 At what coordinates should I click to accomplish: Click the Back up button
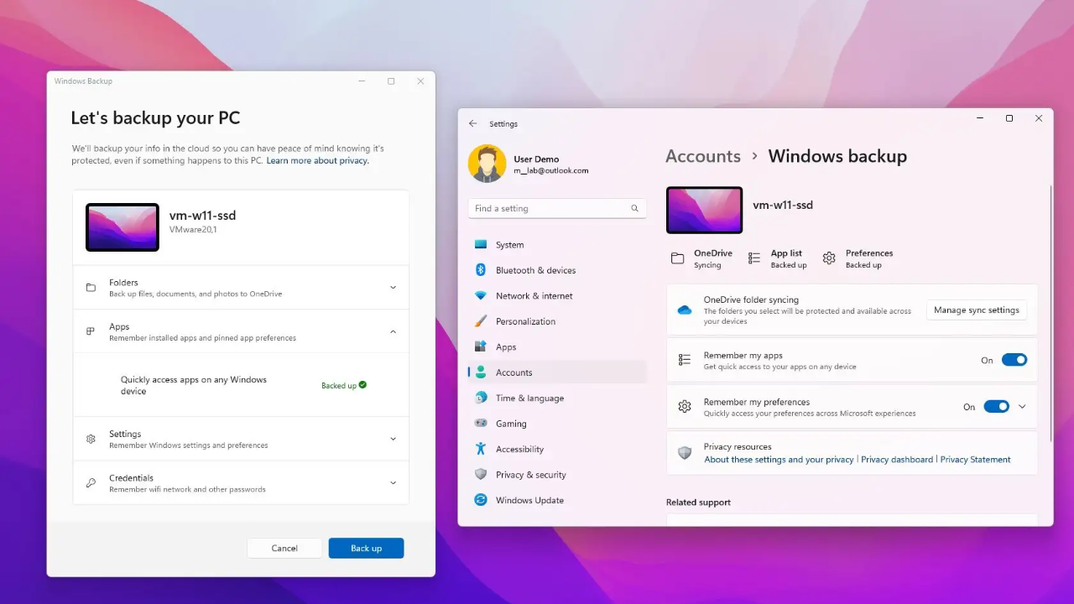tap(366, 548)
